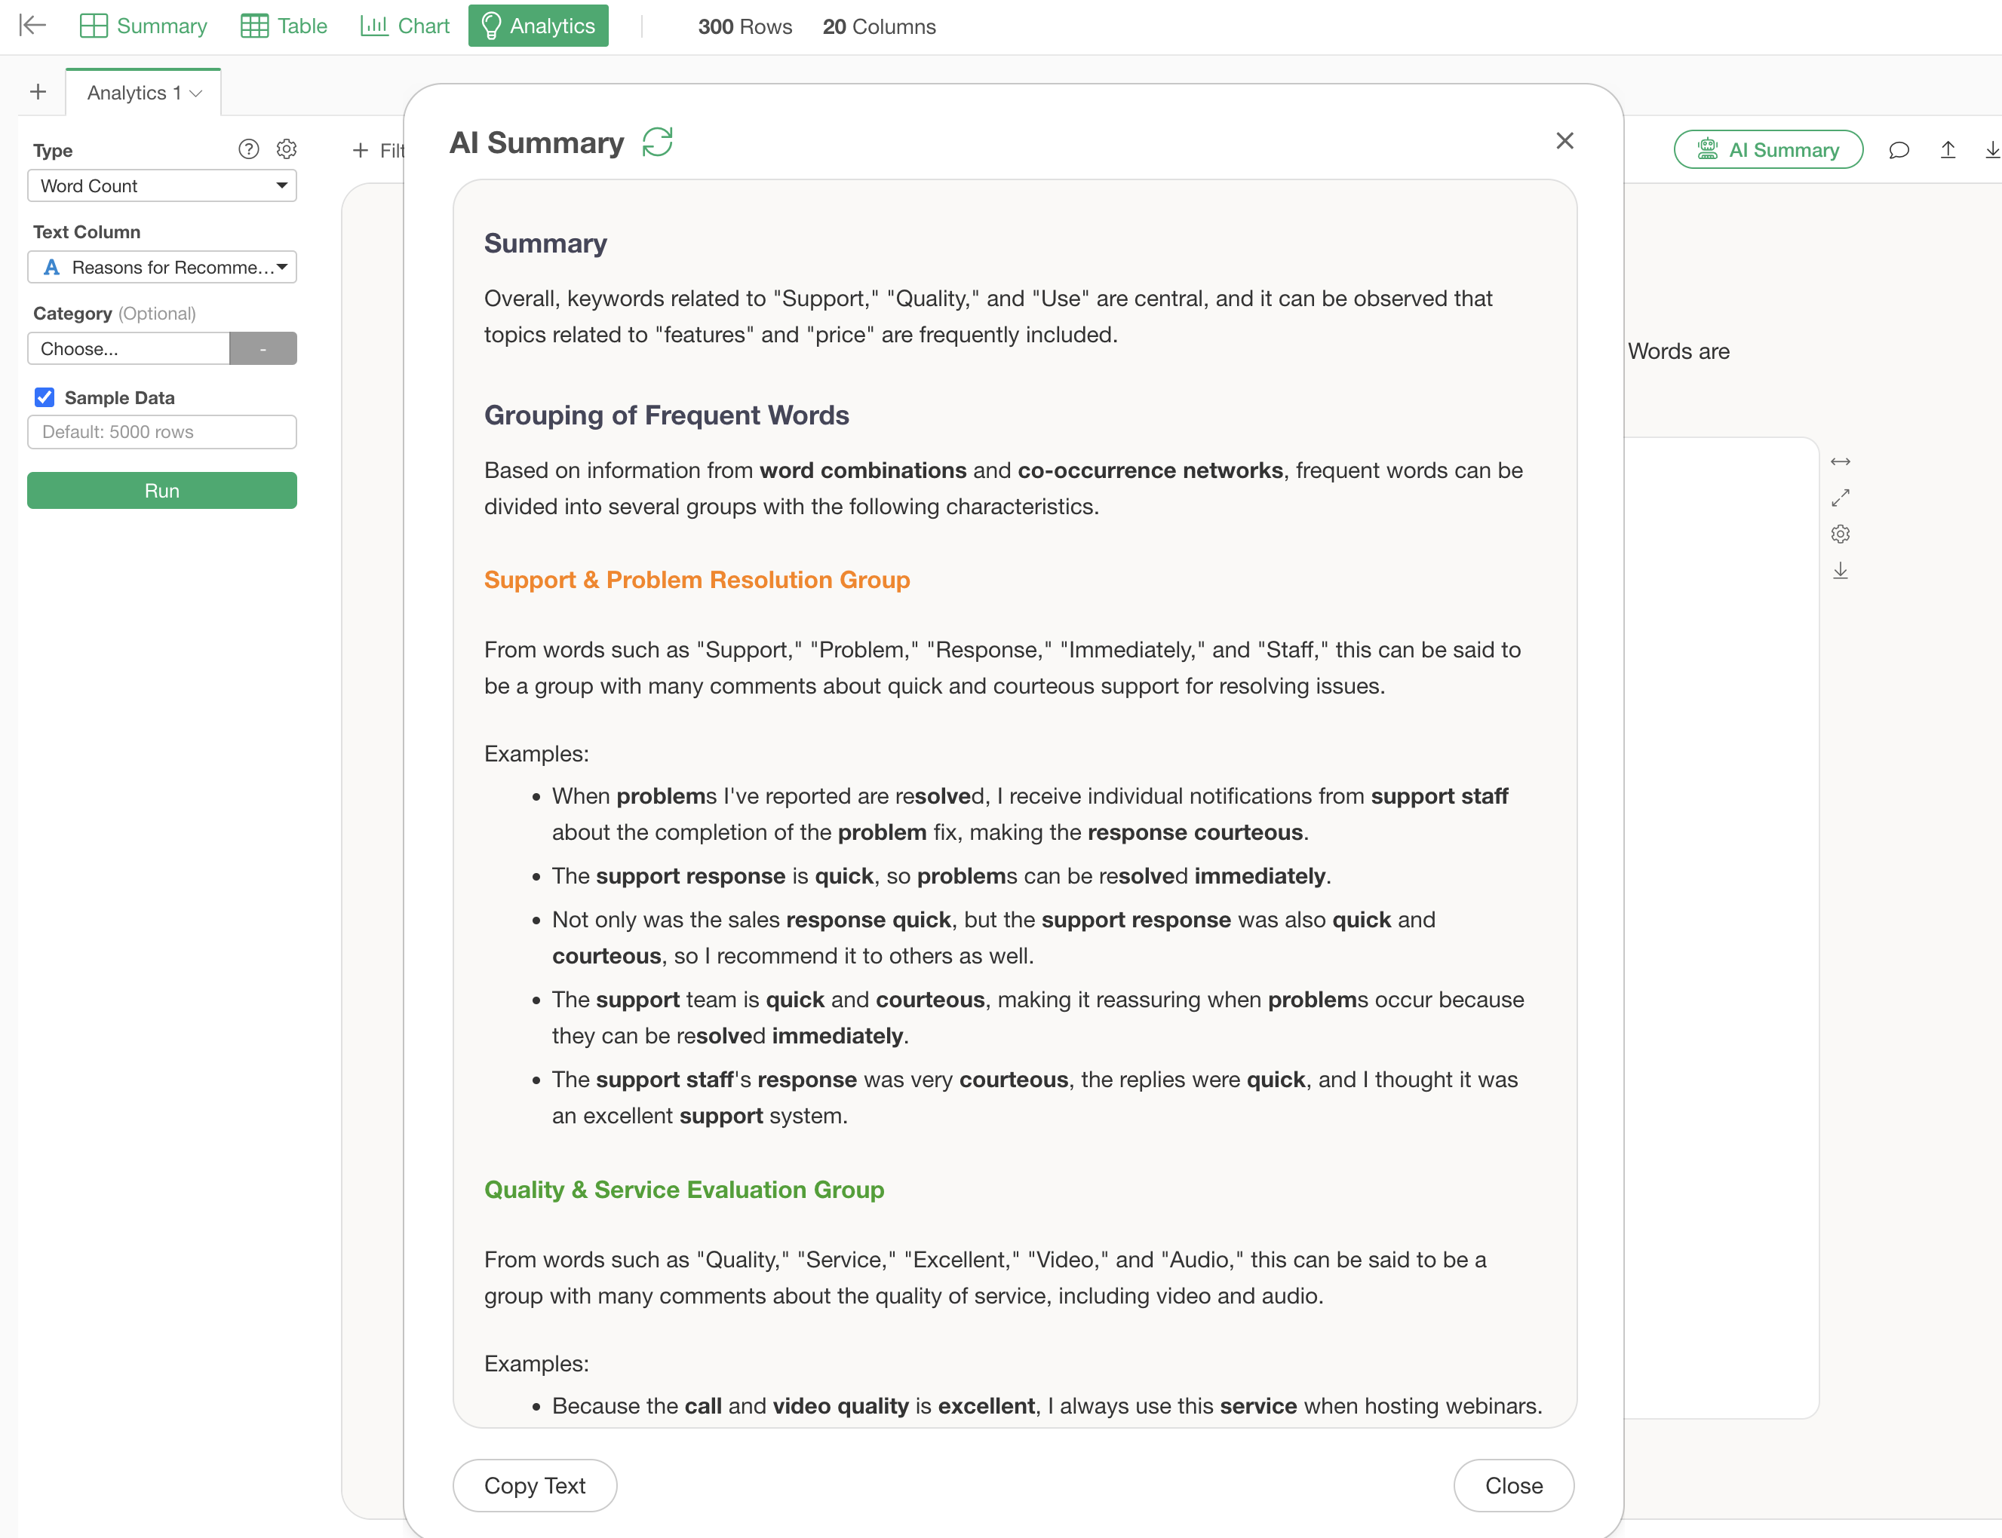Collapse sidebar with back arrow icon
This screenshot has width=2002, height=1538.
point(32,26)
